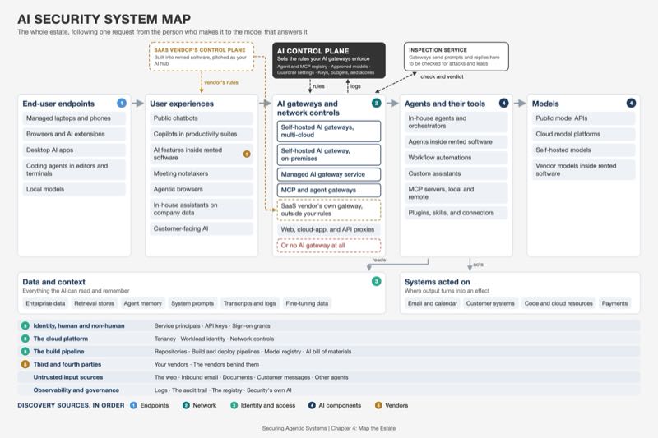Click 'Self-hosted AI gateways, multi-cloud' box
This screenshot has height=438, width=658.
tap(329, 131)
